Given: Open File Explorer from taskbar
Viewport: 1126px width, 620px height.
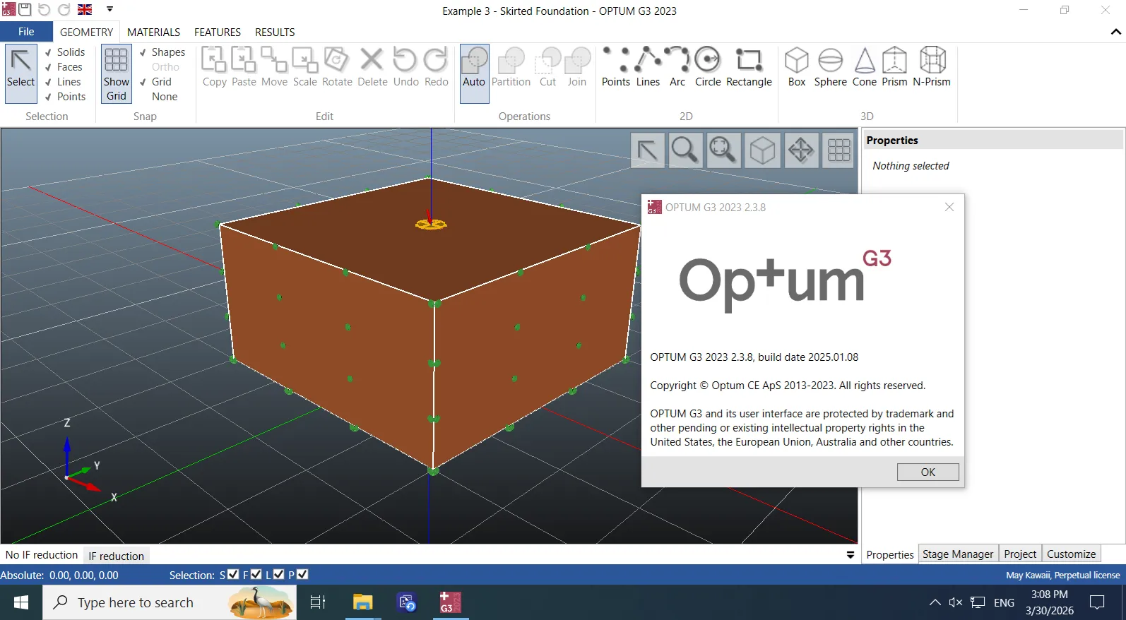Looking at the screenshot, I should tap(362, 602).
